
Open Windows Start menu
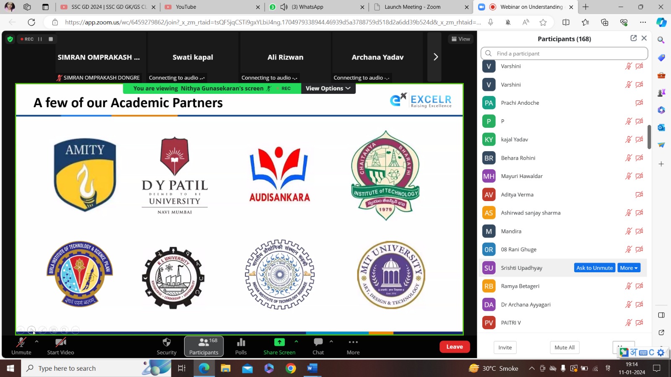click(x=10, y=368)
